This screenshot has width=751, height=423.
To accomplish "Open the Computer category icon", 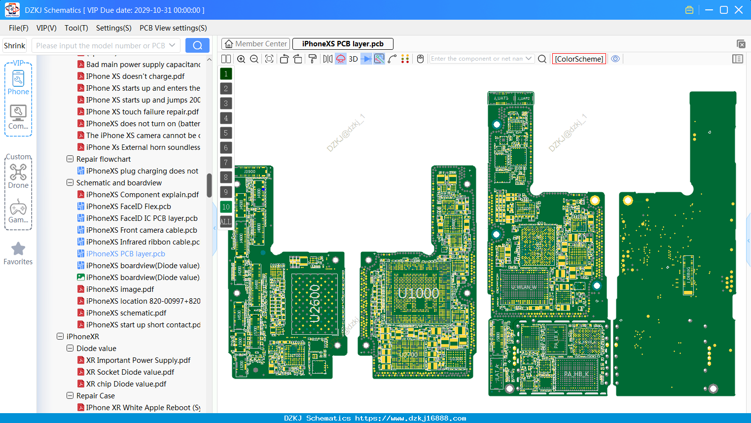I will tap(18, 117).
